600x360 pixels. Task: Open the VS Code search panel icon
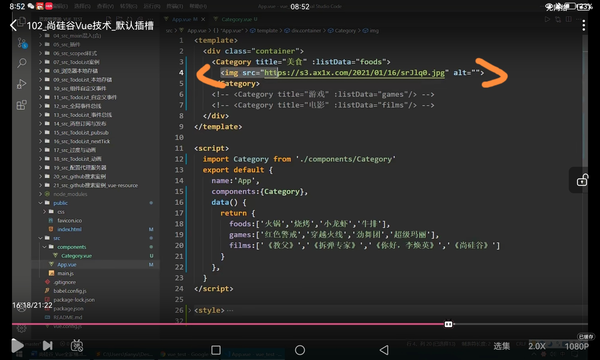(22, 63)
